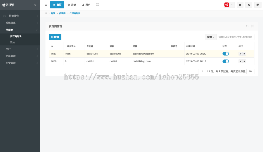Focus the per-page count field showing 20
Image resolution: width=263 pixels, height=152 pixels.
point(250,71)
